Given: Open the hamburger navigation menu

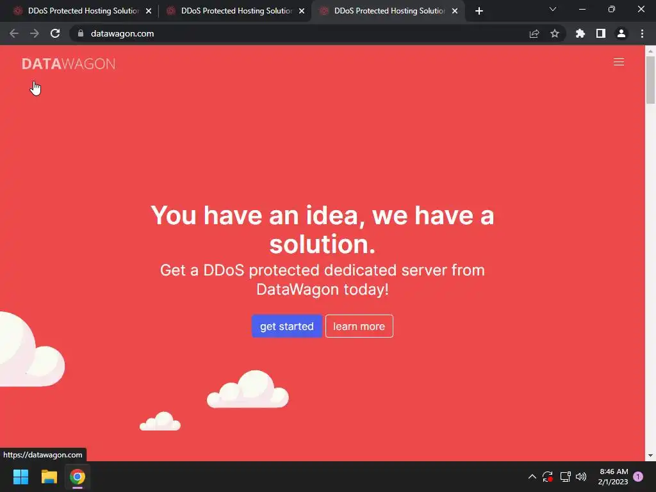Looking at the screenshot, I should tap(618, 62).
